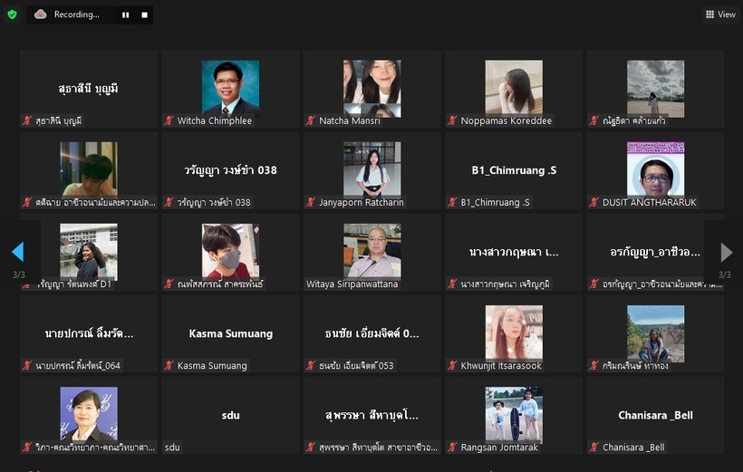Click the green encryption shield icon

(x=12, y=14)
